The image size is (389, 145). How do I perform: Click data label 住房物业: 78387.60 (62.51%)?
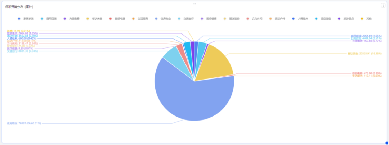tap(24, 123)
